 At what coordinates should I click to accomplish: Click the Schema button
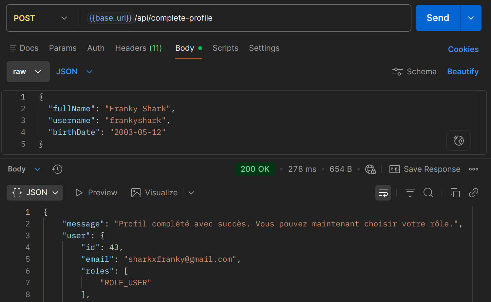pos(414,72)
